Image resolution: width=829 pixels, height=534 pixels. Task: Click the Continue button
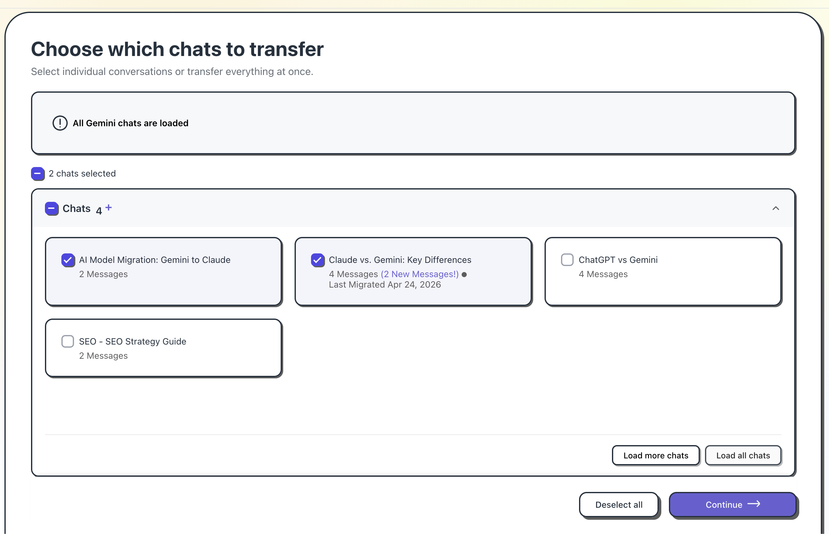pos(732,505)
